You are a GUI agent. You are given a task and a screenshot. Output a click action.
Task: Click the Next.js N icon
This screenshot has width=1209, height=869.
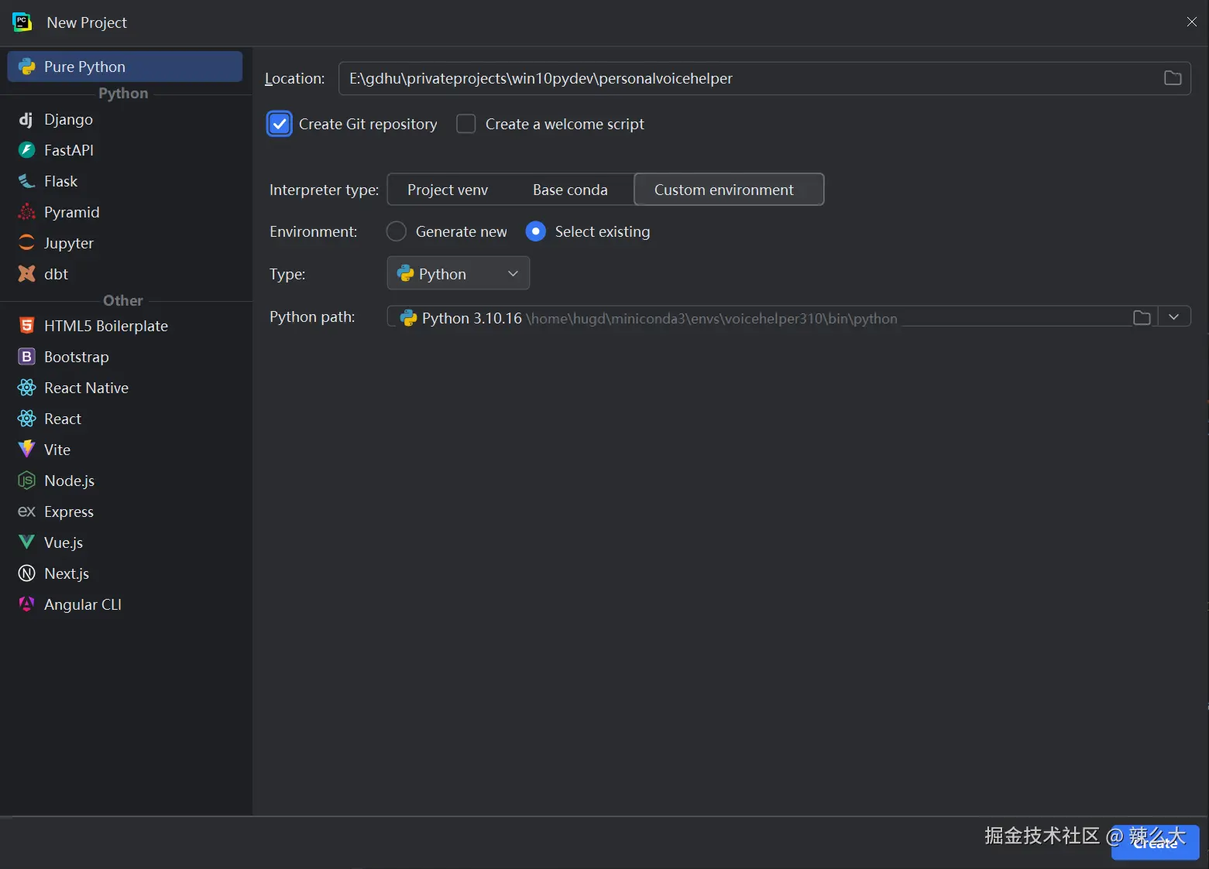26,573
